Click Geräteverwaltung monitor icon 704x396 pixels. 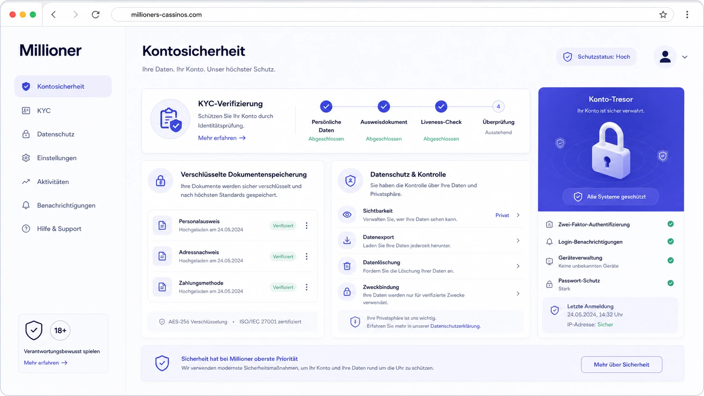coord(549,261)
